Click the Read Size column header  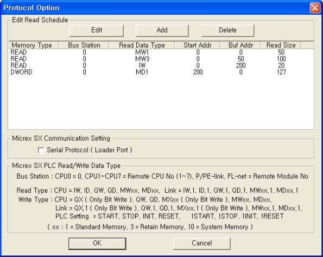tap(281, 45)
